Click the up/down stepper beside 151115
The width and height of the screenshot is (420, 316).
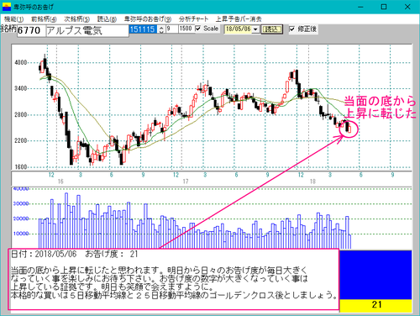161,29
